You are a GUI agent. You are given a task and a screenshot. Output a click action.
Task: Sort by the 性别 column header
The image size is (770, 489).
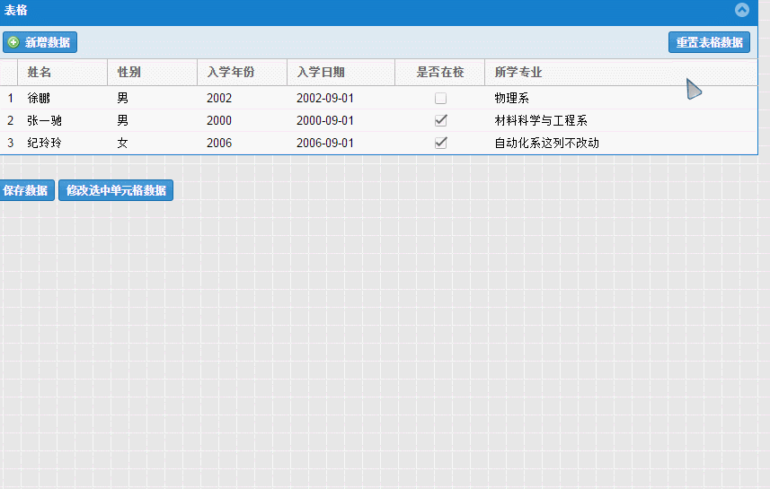click(152, 72)
